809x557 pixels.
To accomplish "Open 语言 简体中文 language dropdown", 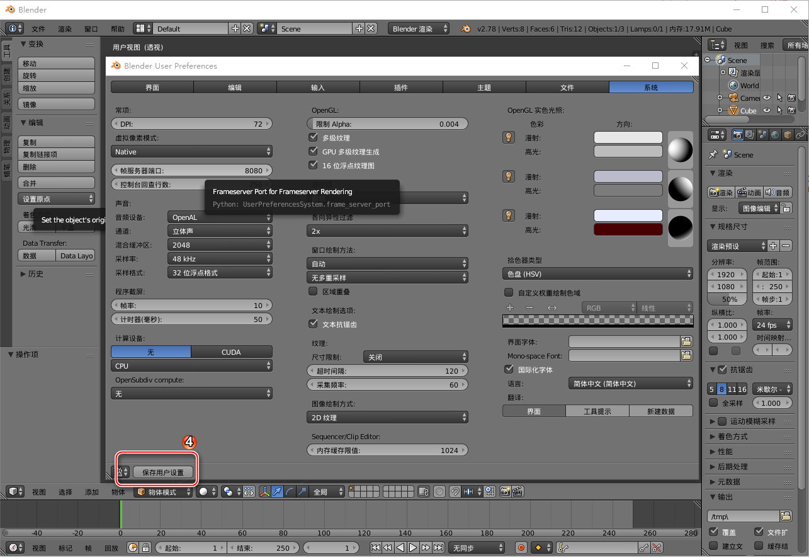I will coord(630,383).
